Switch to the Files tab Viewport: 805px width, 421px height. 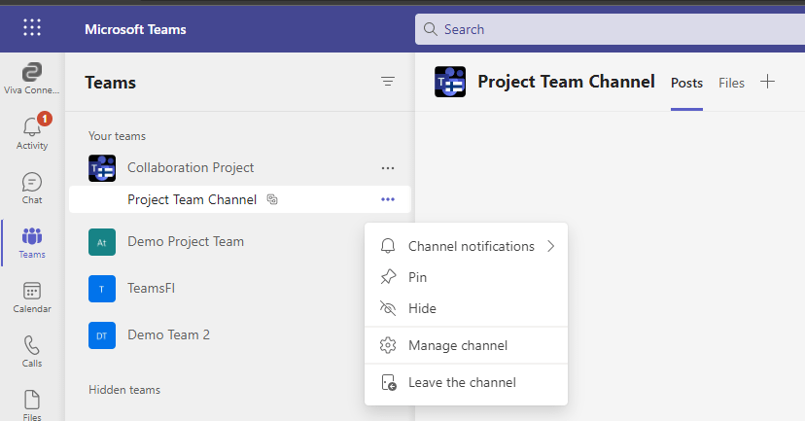pos(731,83)
